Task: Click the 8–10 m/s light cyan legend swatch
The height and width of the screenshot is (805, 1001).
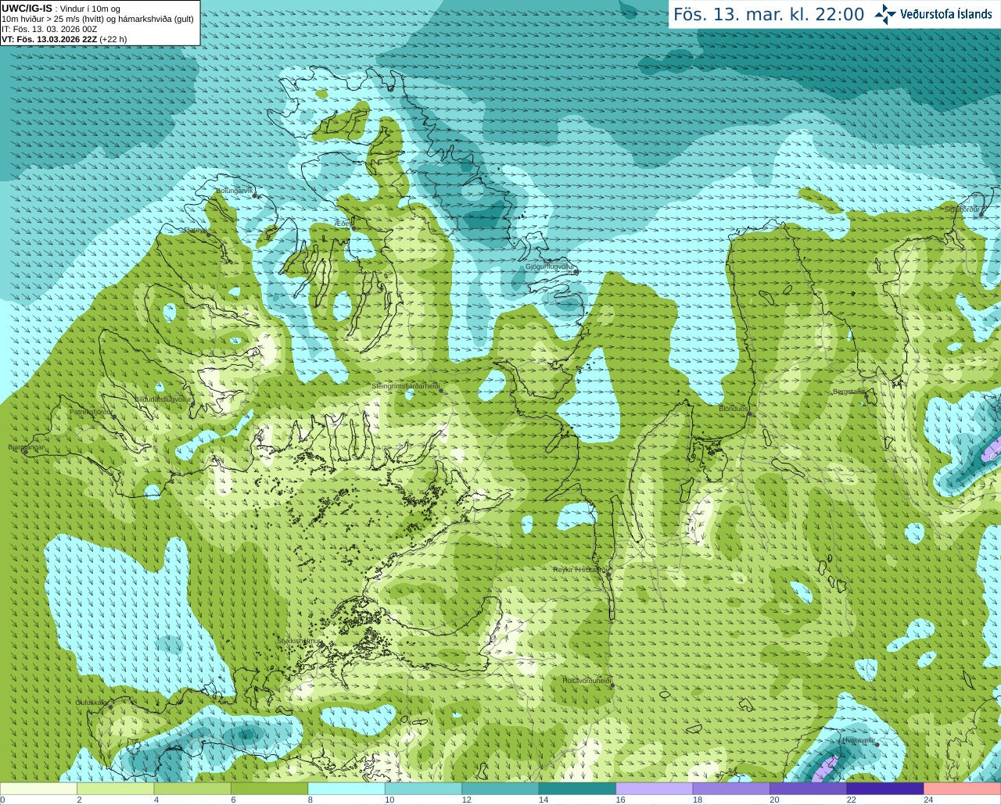Action: point(346,789)
